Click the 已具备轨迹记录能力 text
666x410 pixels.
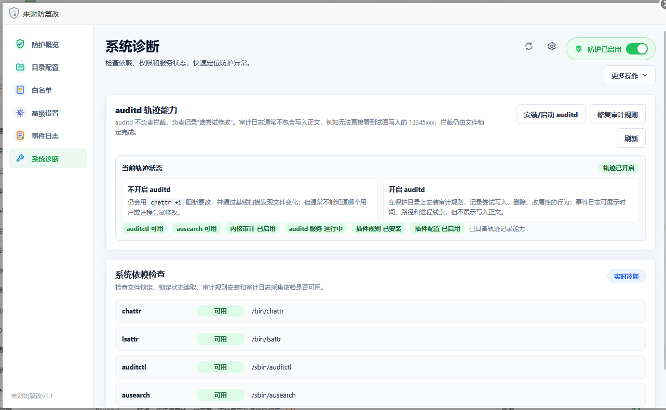497,228
